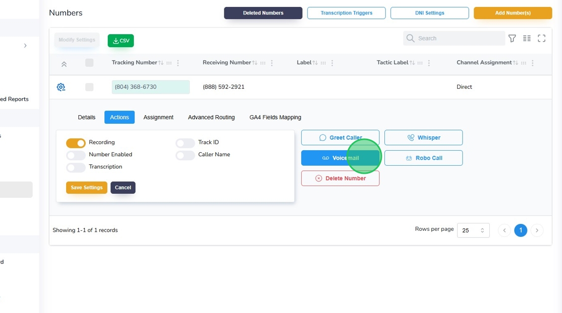Grab Tracking Number column drag handle
This screenshot has width=562, height=313.
(x=169, y=63)
